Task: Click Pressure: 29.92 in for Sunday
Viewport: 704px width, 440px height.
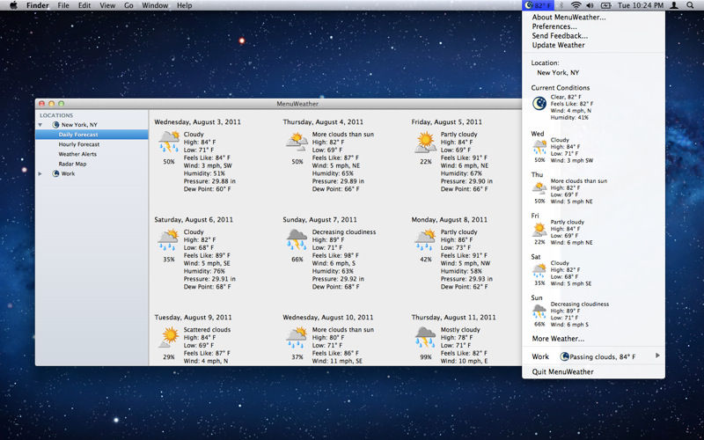Action: tap(338, 279)
